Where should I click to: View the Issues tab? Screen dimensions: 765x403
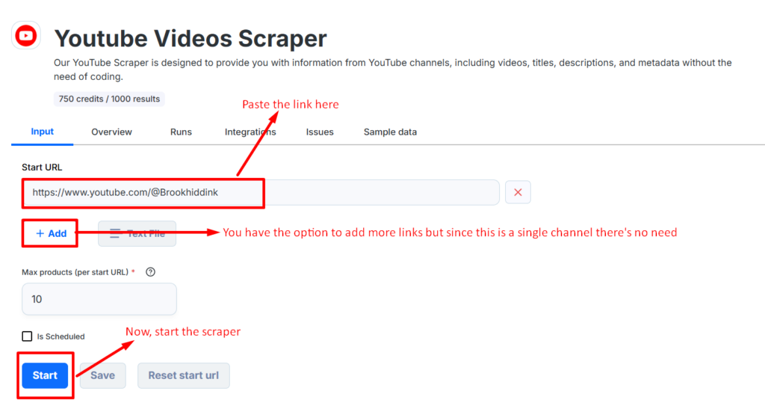[x=320, y=132]
